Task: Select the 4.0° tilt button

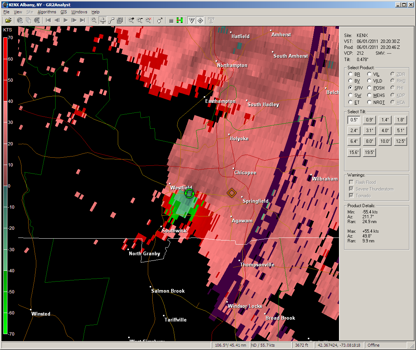Action: [385, 130]
